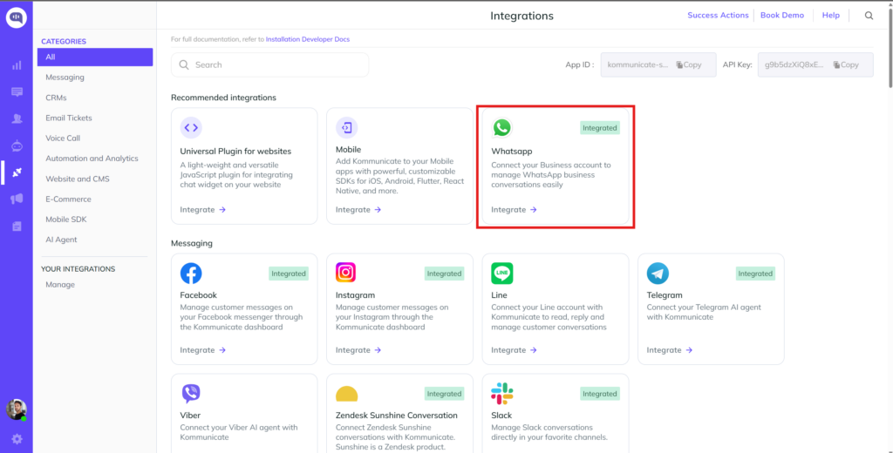Click the App ID value field
Image resolution: width=893 pixels, height=453 pixels.
pyautogui.click(x=658, y=64)
